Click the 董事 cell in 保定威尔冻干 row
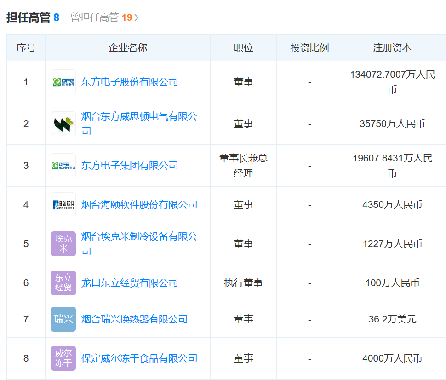Screen dimensions: 446x380 pos(244,358)
